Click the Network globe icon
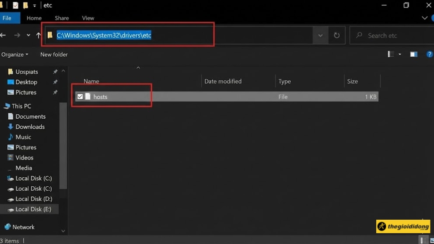434x244 pixels. click(x=7, y=227)
